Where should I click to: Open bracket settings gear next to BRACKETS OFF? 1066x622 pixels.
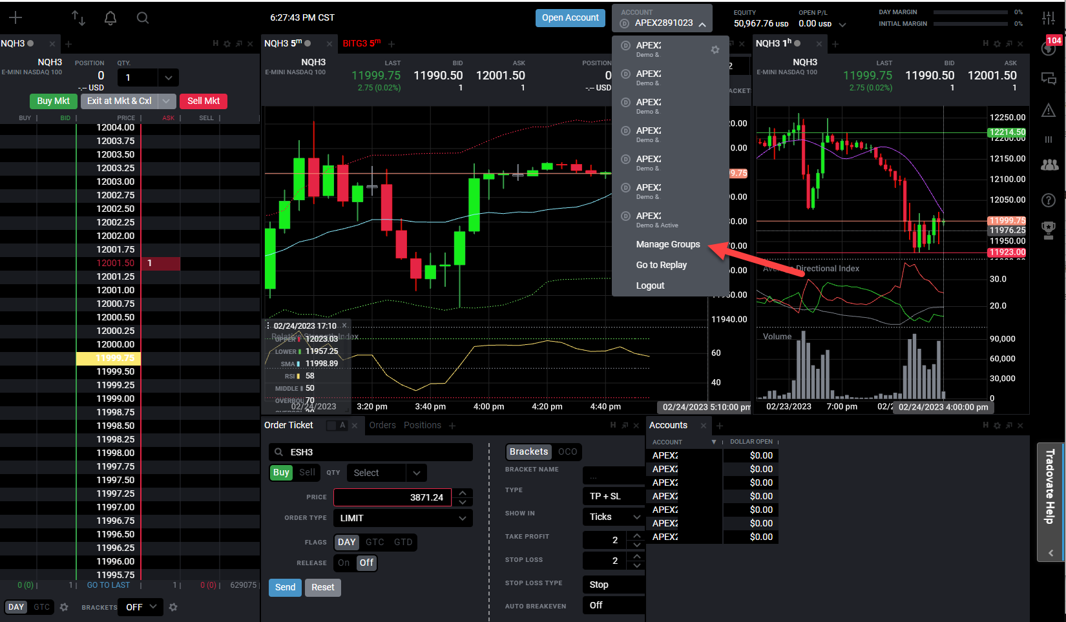pos(173,607)
